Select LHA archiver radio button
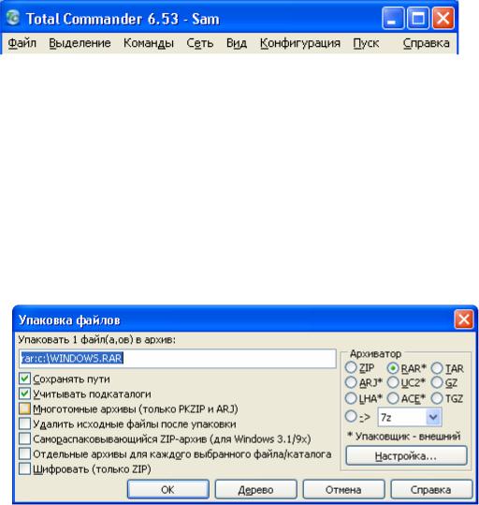Screen dimensions: 479x505 [x=351, y=398]
